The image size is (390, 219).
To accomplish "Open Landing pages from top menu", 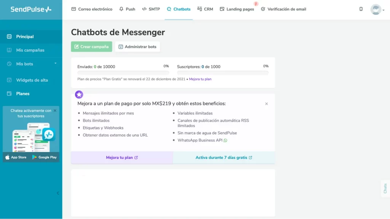I will point(237,9).
